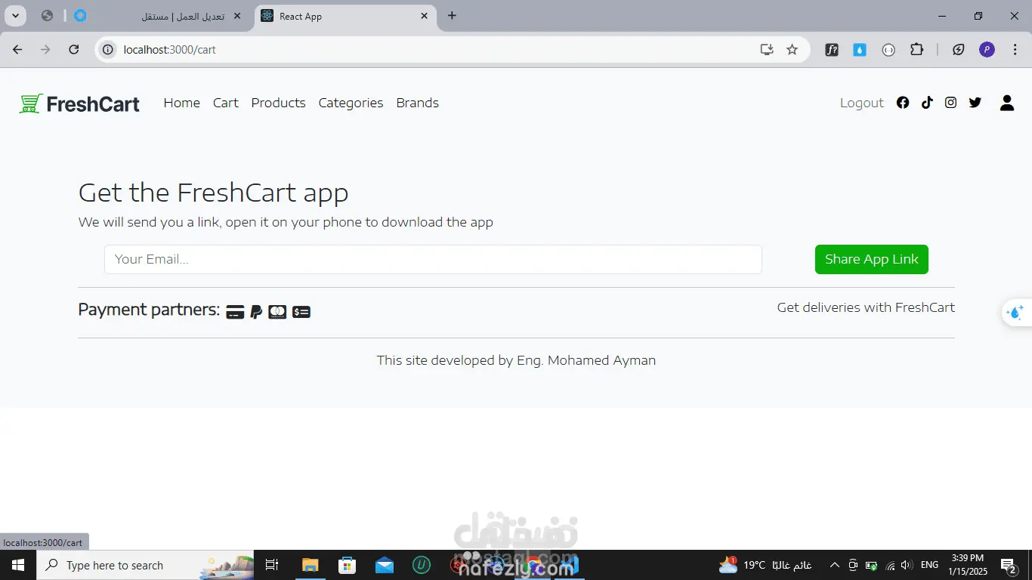Close the مستقل tab
The width and height of the screenshot is (1032, 580).
click(x=236, y=16)
